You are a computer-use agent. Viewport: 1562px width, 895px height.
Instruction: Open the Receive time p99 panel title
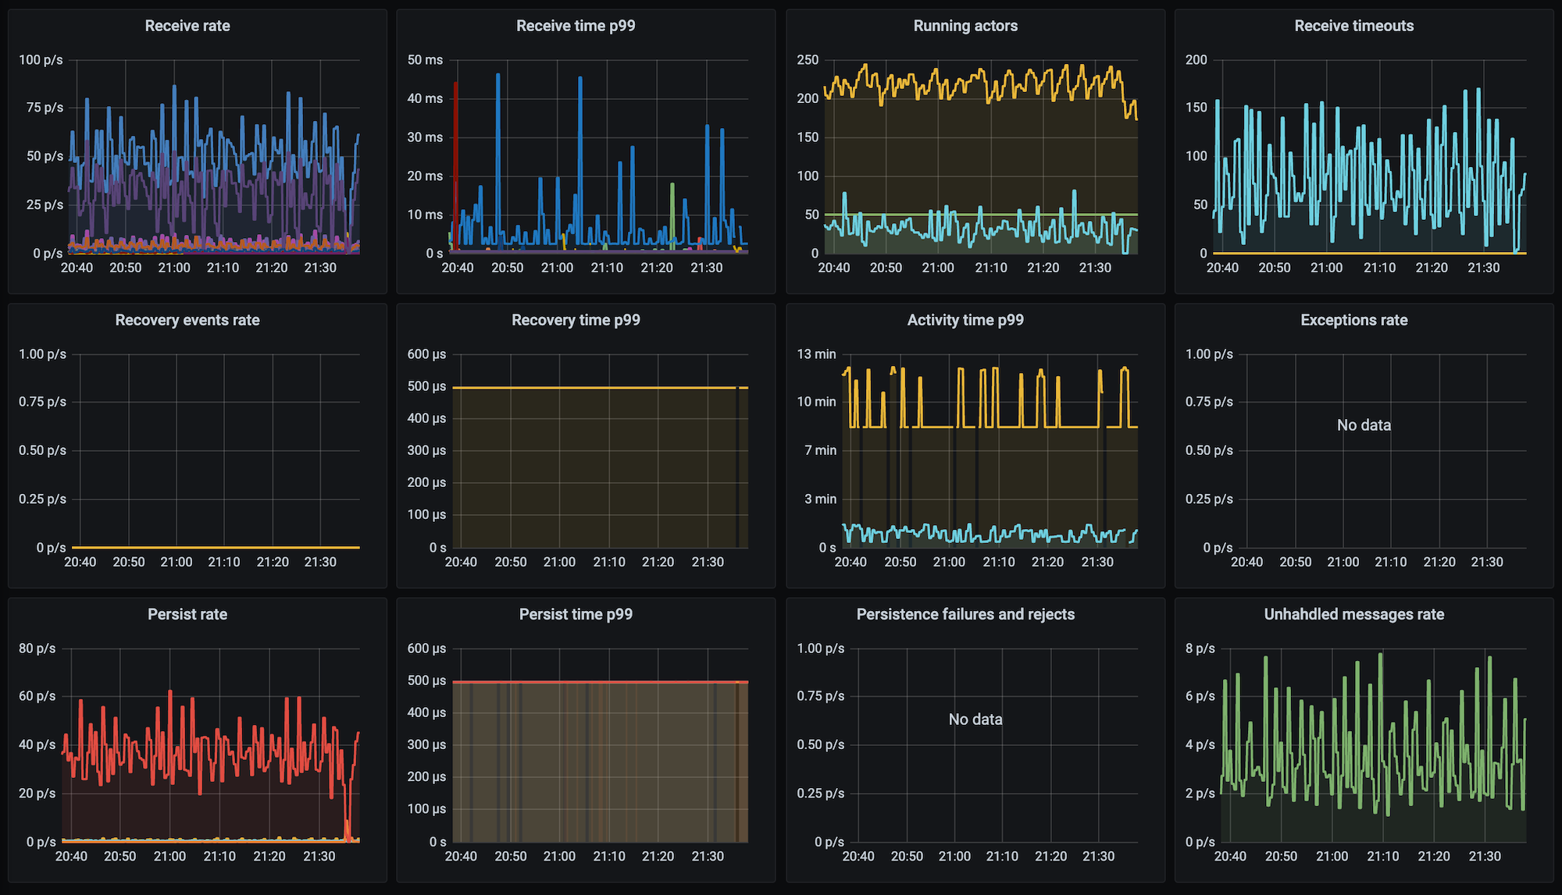576,26
